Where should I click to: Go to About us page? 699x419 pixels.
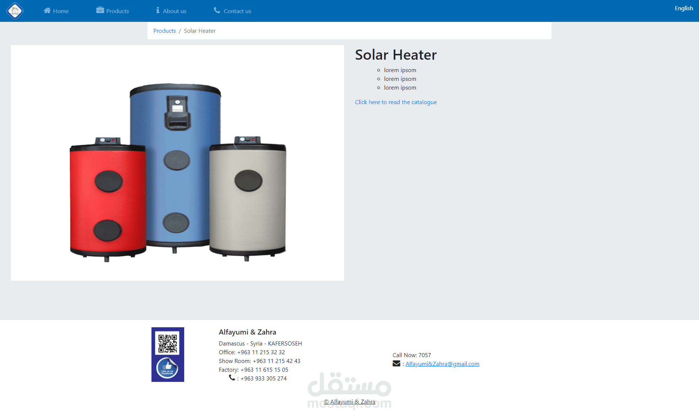[x=174, y=11]
